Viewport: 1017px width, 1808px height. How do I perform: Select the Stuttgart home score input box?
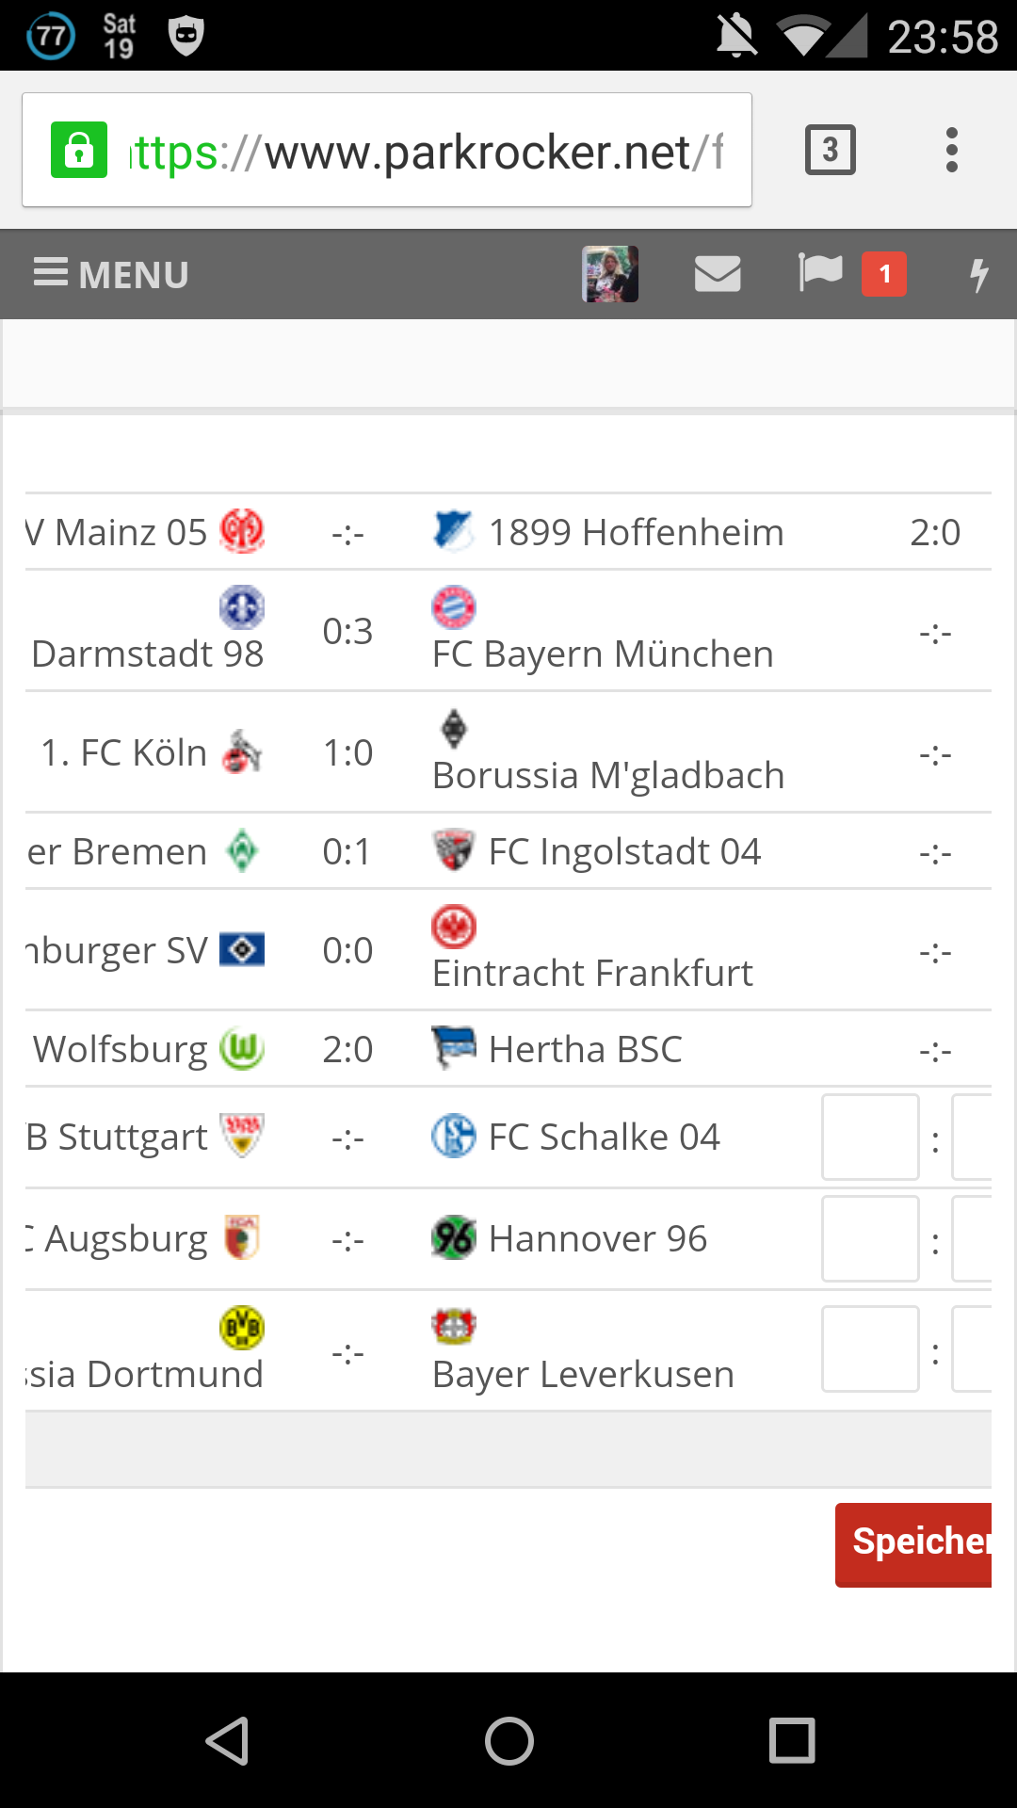point(870,1137)
